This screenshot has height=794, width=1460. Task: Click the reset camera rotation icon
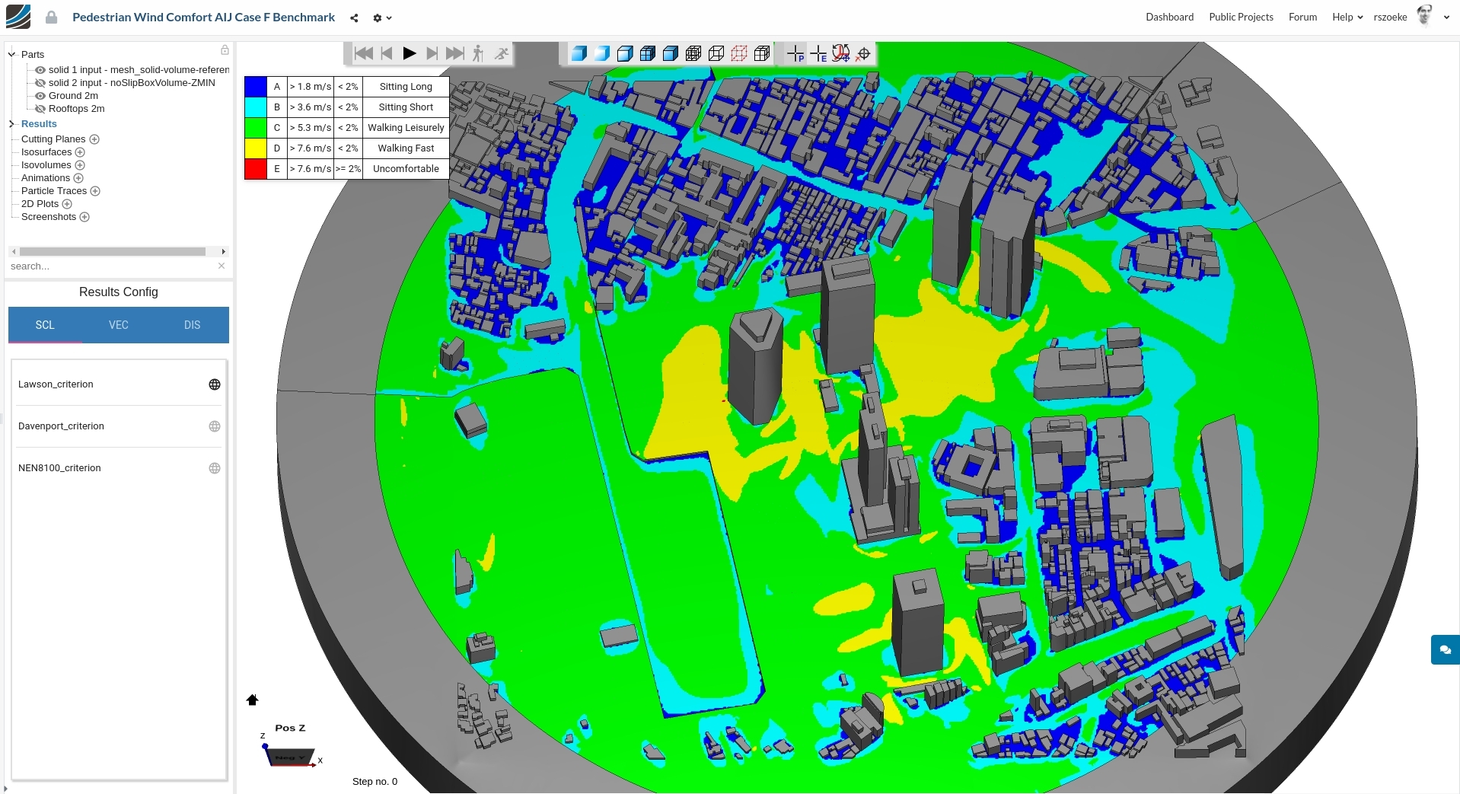click(840, 53)
